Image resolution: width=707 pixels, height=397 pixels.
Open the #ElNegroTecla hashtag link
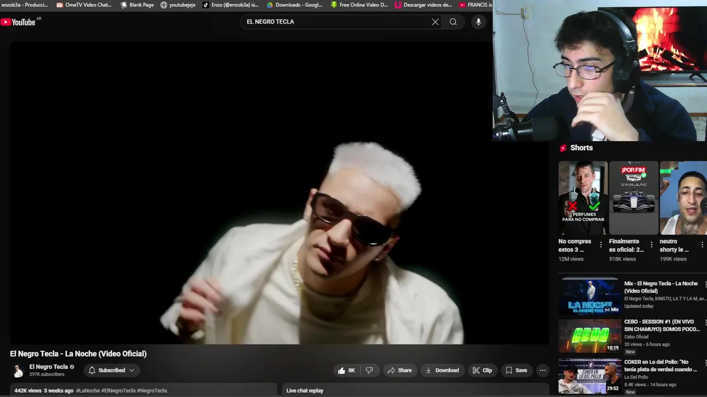[118, 391]
